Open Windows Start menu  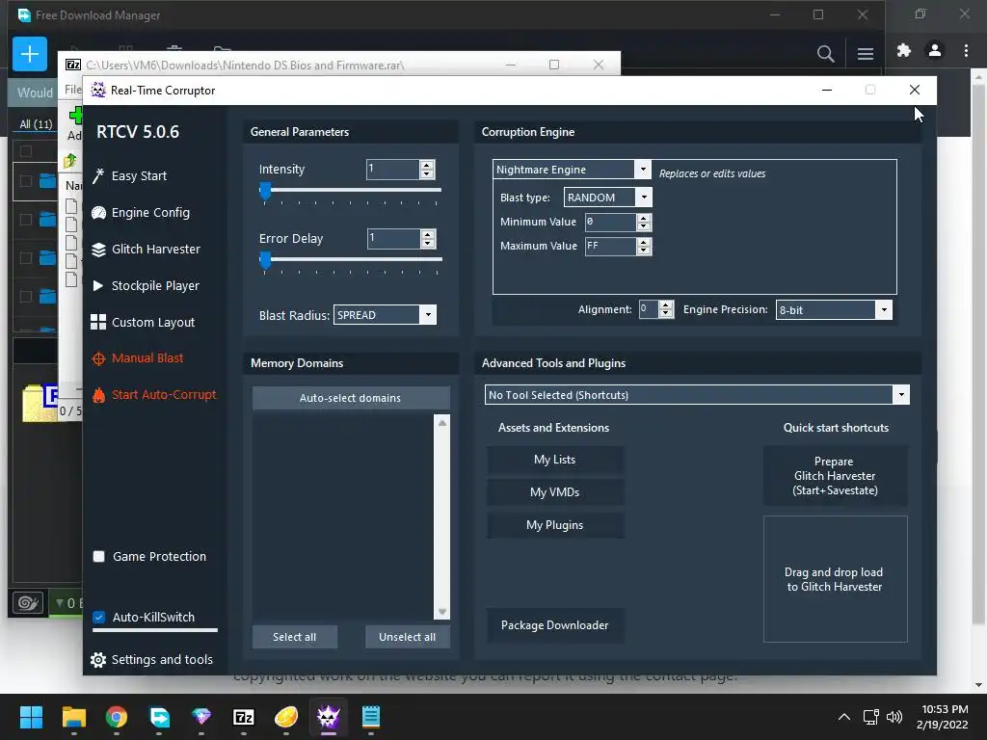click(x=31, y=717)
